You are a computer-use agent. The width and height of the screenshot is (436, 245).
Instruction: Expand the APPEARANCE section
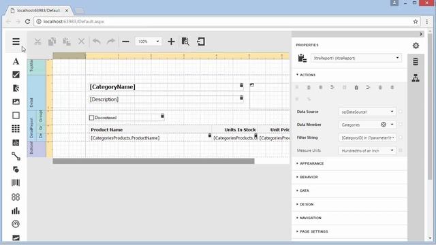pos(310,163)
